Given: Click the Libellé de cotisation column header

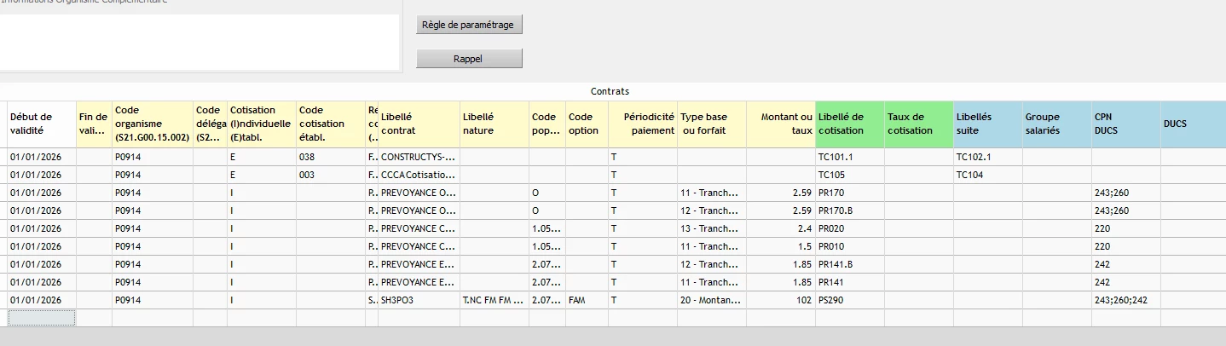Looking at the screenshot, I should pyautogui.click(x=849, y=124).
